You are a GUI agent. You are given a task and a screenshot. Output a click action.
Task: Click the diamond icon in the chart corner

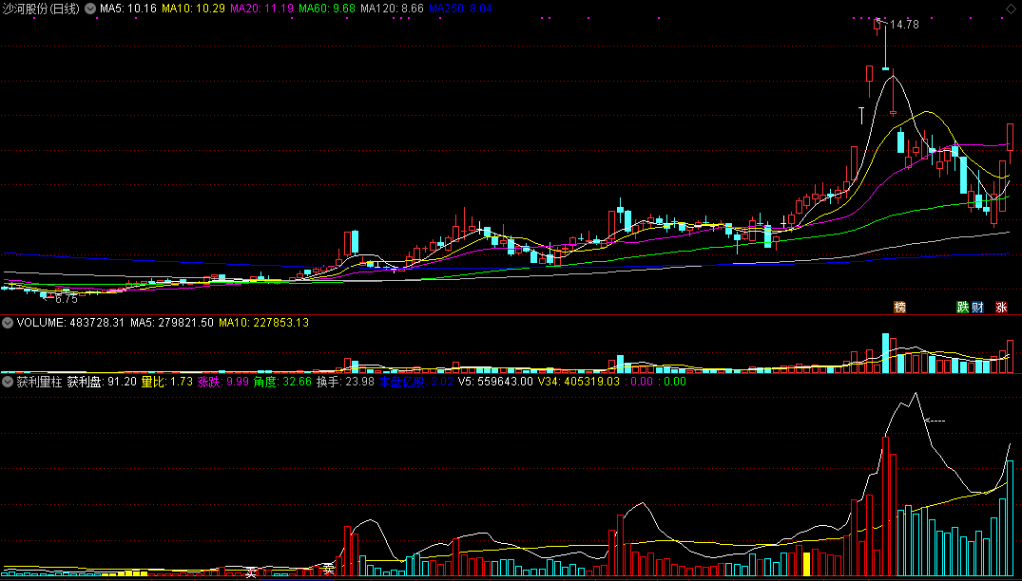click(x=1012, y=9)
